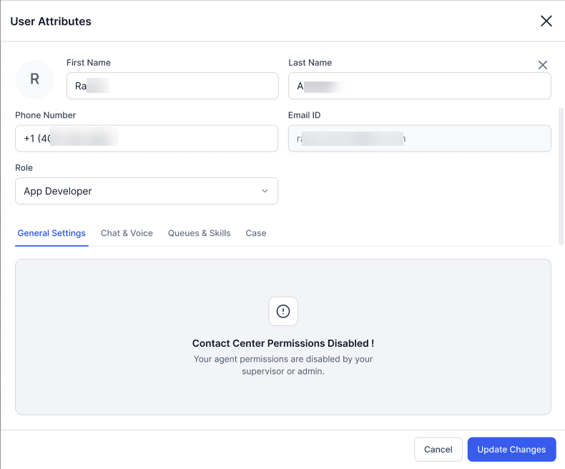This screenshot has width=565, height=469.
Task: Click the chevron arrow in Role field
Action: click(265, 191)
